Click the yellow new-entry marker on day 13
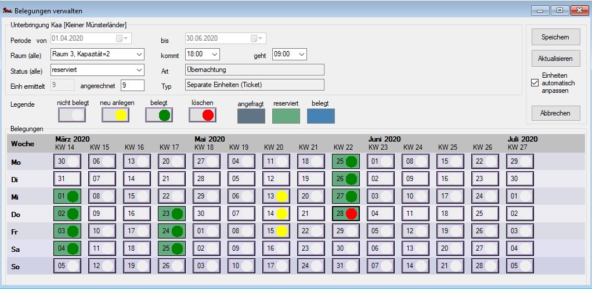This screenshot has width=592, height=289. (x=281, y=196)
